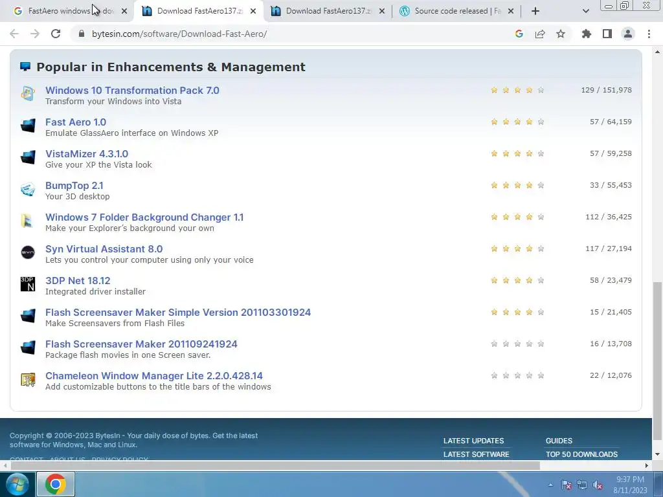
Task: Click the muted volume tray icon
Action: (x=598, y=485)
